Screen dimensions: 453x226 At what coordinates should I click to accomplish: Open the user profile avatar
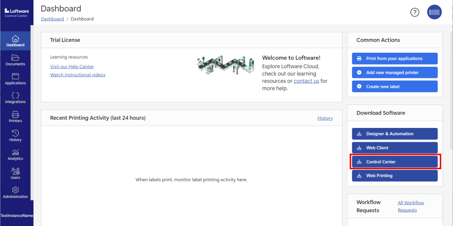tap(434, 12)
